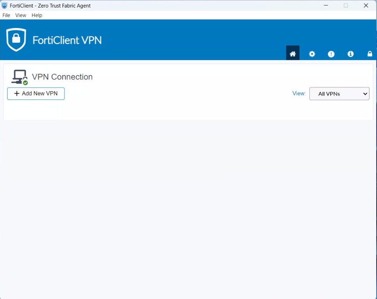377x299 pixels.
Task: Click the FortiClient shield logo
Action: pyautogui.click(x=16, y=39)
